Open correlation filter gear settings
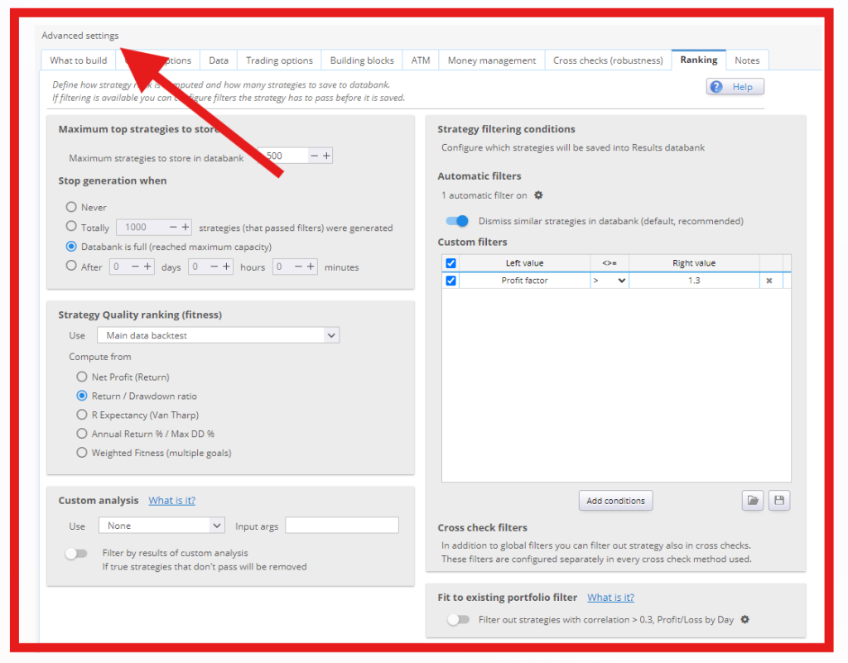848x663 pixels. pyautogui.click(x=744, y=619)
